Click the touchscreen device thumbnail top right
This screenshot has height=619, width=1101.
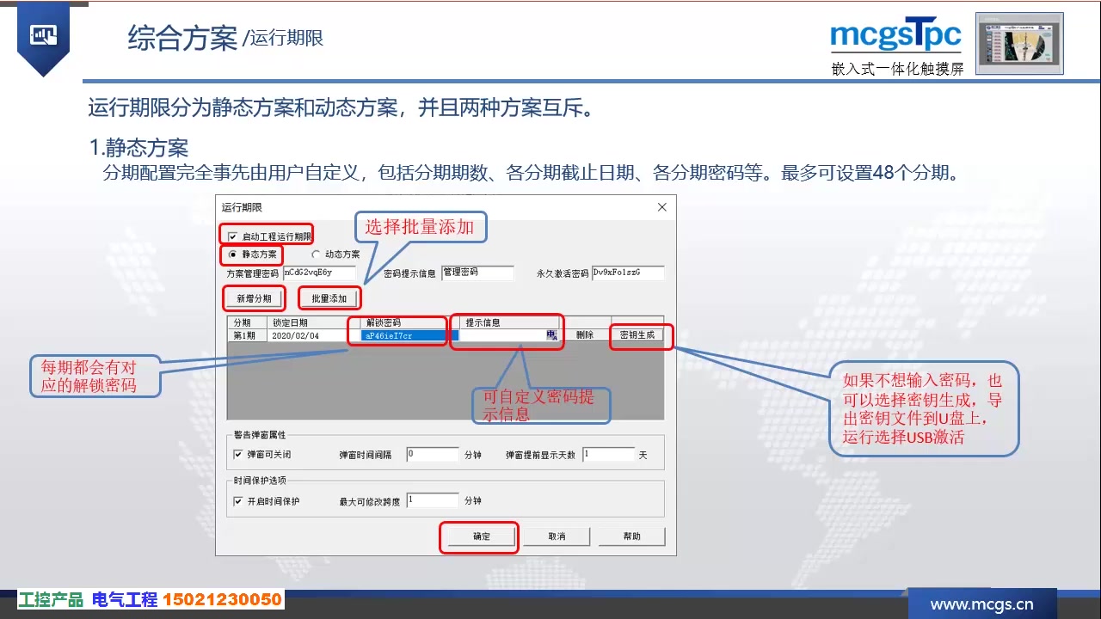coord(1018,41)
